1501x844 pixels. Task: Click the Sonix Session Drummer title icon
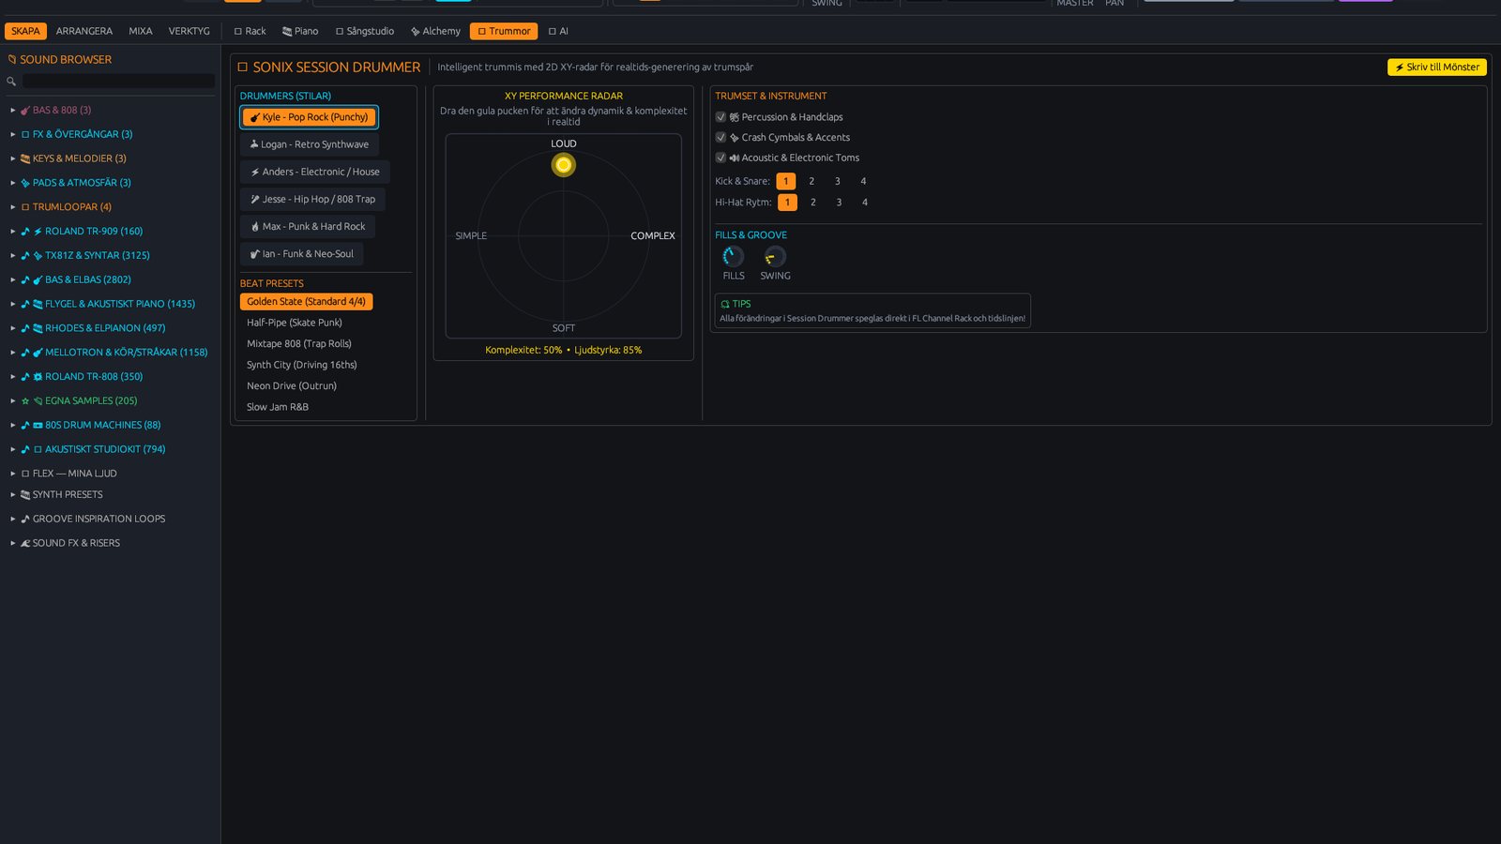242,68
